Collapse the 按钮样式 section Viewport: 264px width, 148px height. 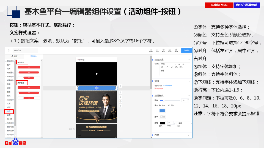click(x=189, y=96)
